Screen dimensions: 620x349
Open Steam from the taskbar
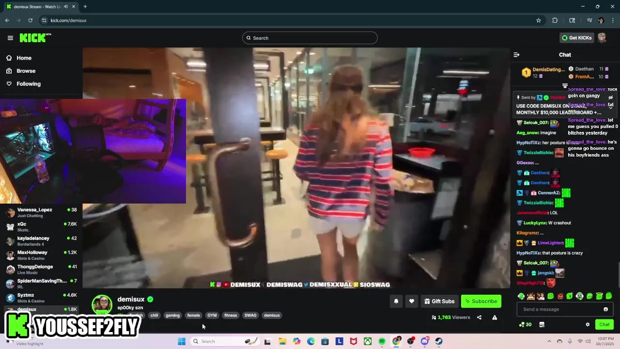(x=439, y=341)
